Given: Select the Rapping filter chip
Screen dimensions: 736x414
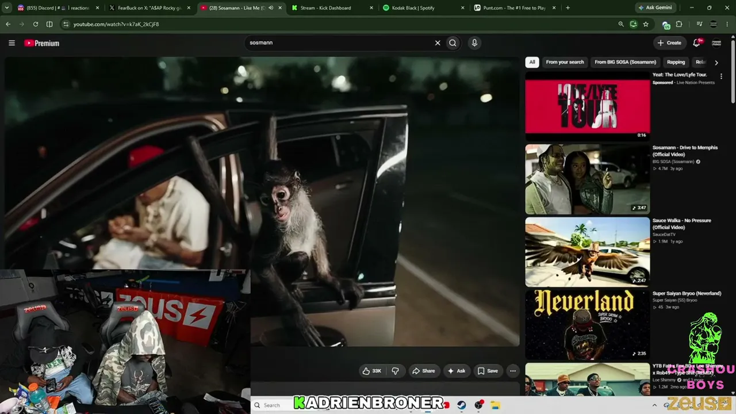Looking at the screenshot, I should point(676,62).
